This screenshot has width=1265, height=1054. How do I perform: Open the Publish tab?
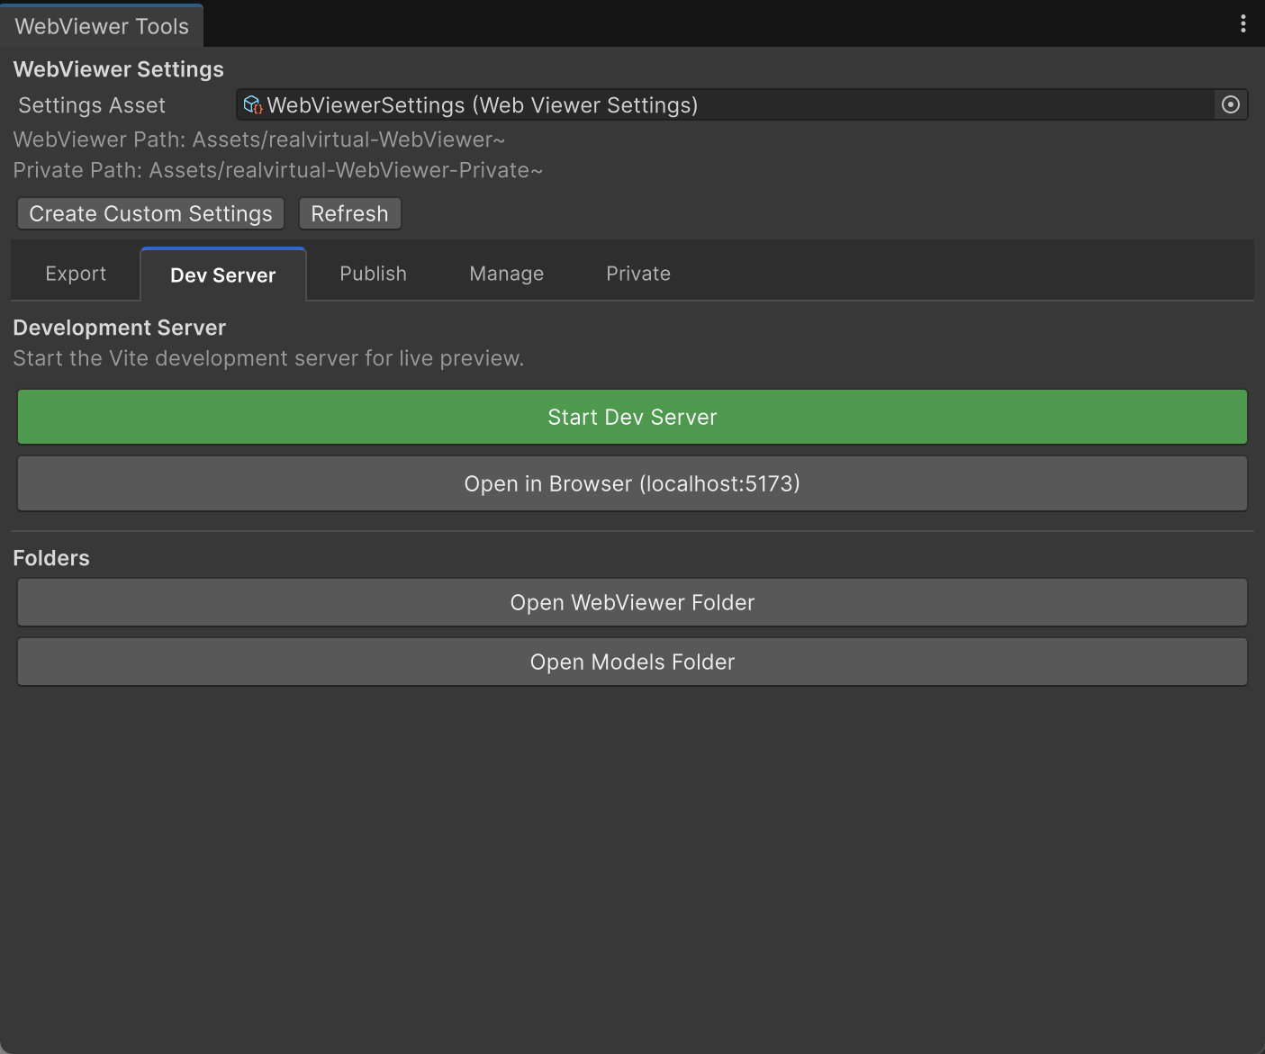tap(373, 274)
